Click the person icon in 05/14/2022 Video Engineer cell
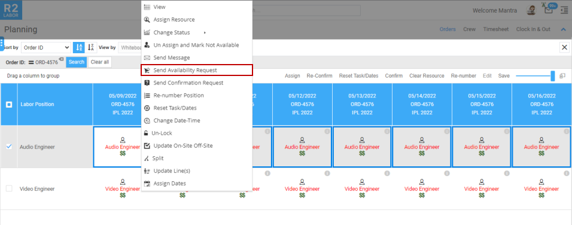The height and width of the screenshot is (225, 572). coord(422,182)
